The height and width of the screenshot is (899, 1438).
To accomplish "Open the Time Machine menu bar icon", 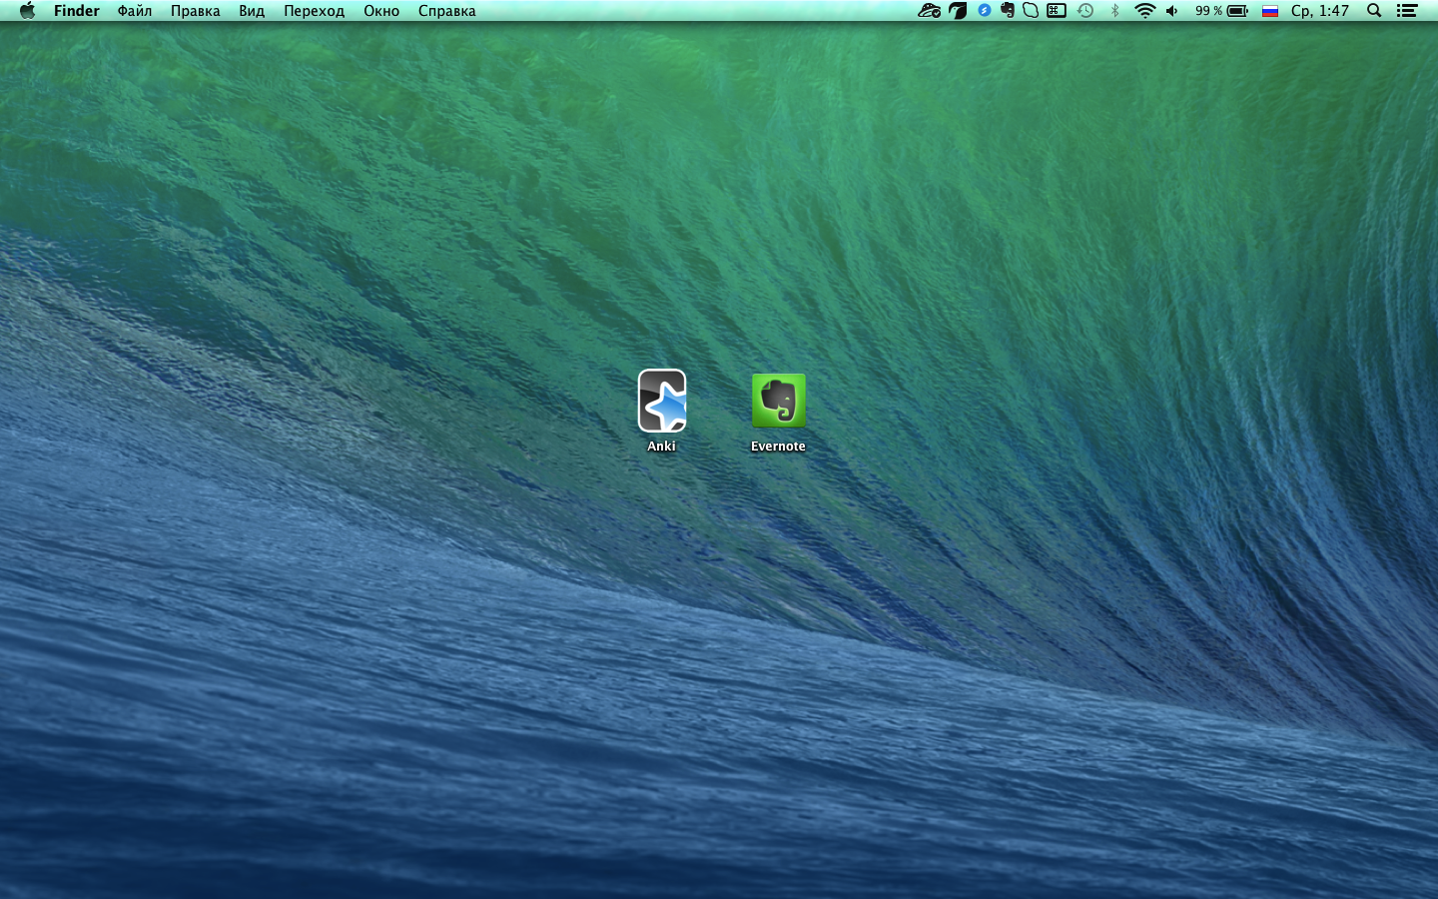I will click(1085, 11).
